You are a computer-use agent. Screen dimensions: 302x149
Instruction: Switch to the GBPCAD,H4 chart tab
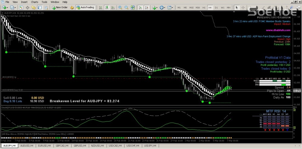point(62,146)
